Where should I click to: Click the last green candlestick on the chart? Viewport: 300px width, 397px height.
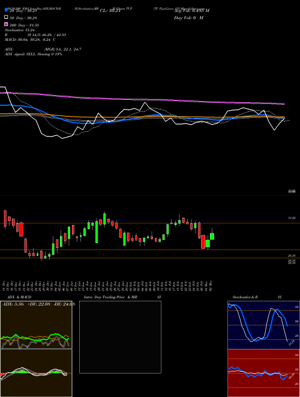coord(212,236)
